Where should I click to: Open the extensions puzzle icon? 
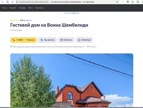[x=133, y=2]
